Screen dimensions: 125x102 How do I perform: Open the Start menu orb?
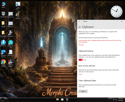(2, 99)
